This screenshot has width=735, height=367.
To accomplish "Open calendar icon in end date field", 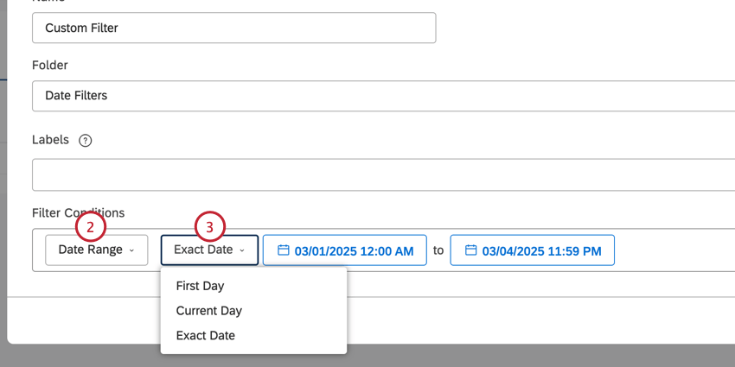I will (470, 250).
